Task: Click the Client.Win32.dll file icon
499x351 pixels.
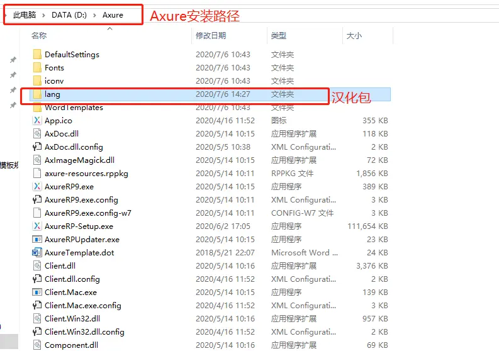Action: click(x=37, y=318)
